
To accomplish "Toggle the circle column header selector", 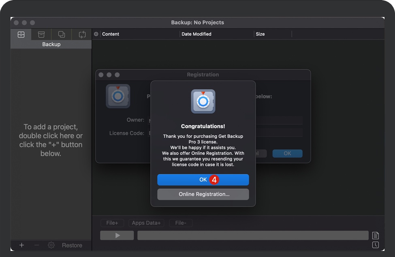I will (96, 34).
